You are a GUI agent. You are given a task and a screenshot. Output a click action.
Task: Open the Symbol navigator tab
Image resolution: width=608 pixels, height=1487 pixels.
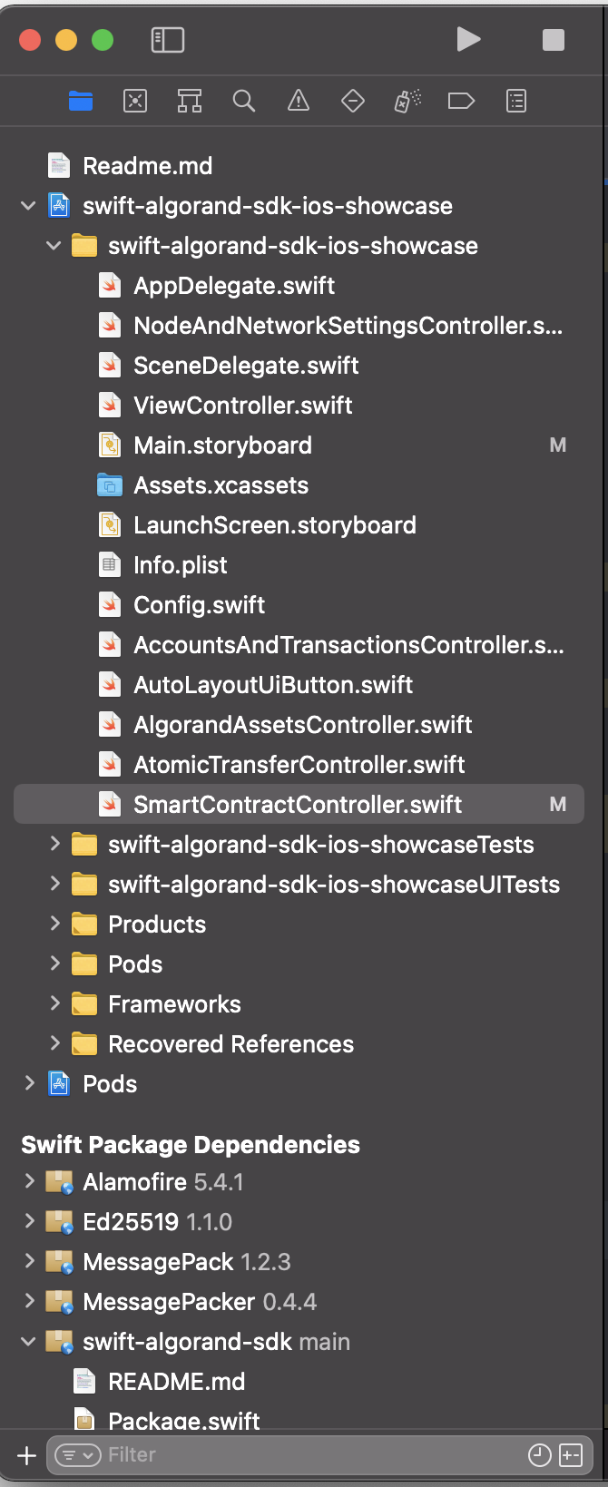[190, 101]
